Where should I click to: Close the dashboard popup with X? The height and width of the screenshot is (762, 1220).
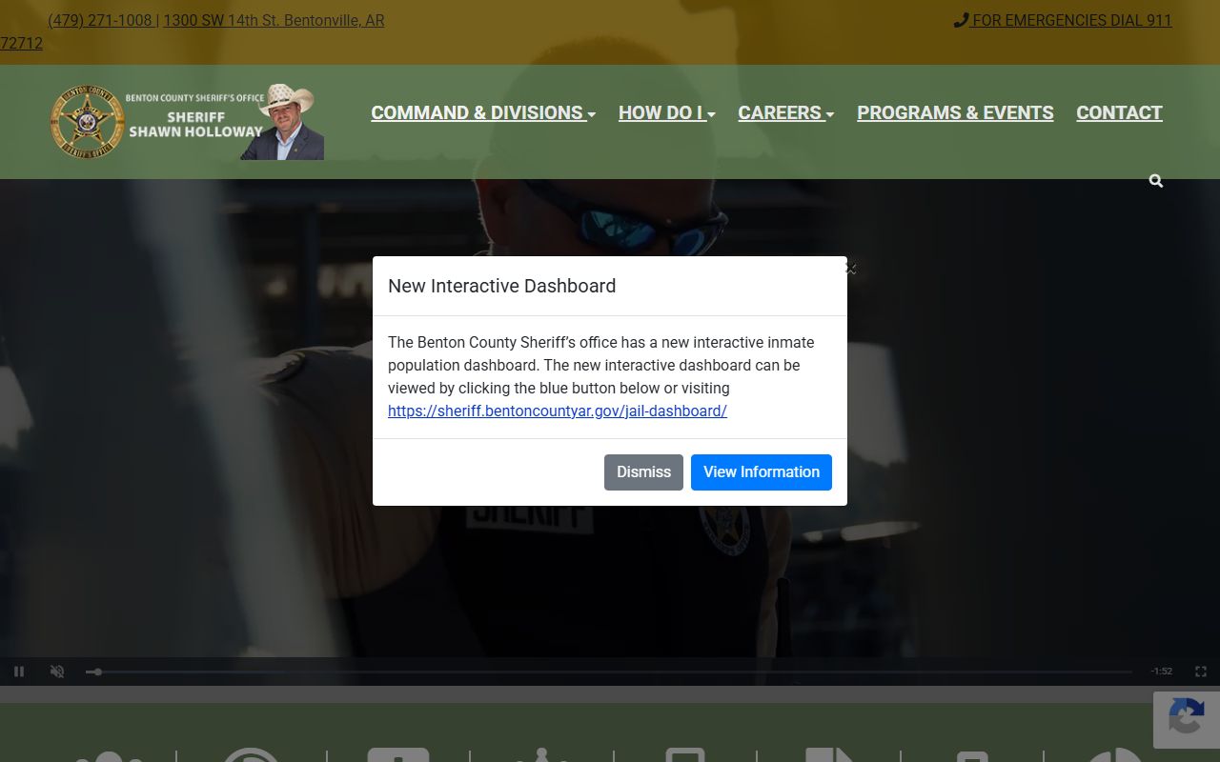851,270
